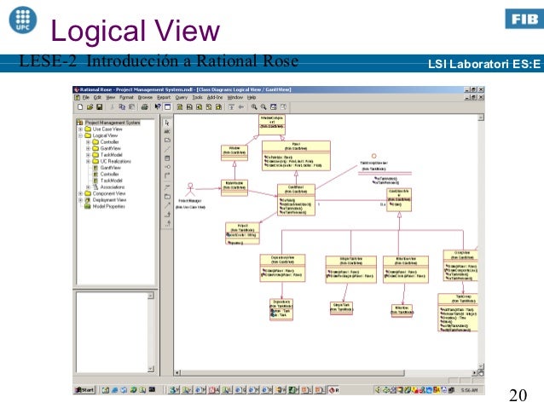Open the Window menu

click(235, 98)
